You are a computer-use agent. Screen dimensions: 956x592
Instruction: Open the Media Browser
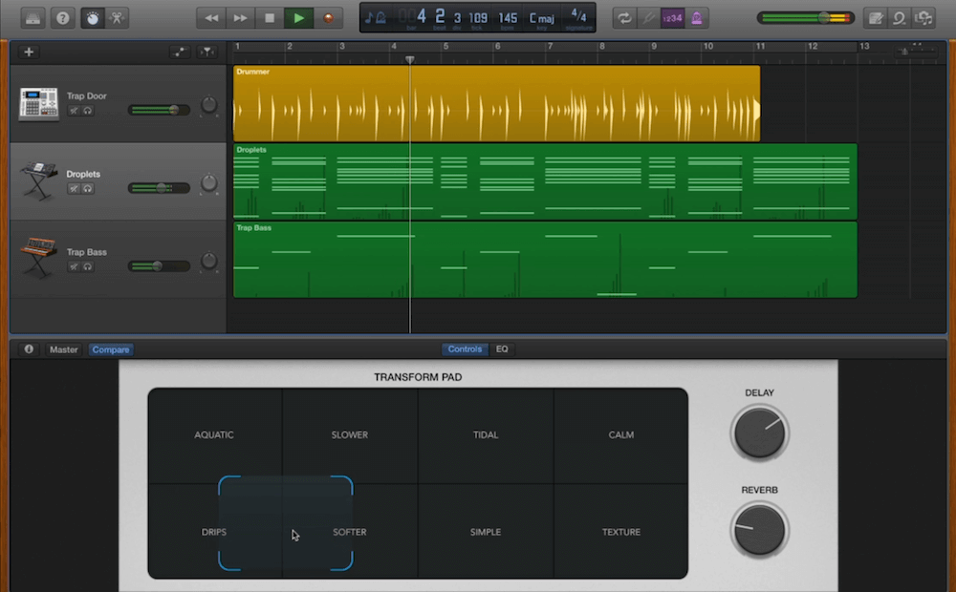(x=923, y=18)
